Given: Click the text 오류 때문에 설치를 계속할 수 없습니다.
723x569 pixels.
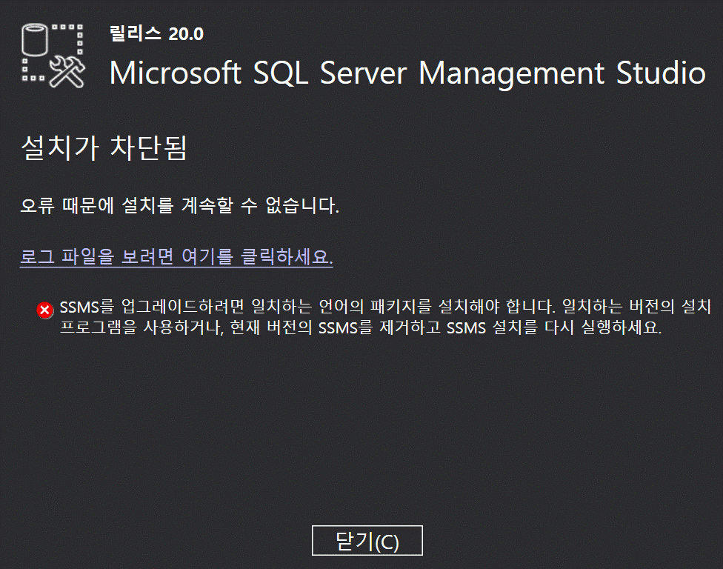Looking at the screenshot, I should coord(180,205).
